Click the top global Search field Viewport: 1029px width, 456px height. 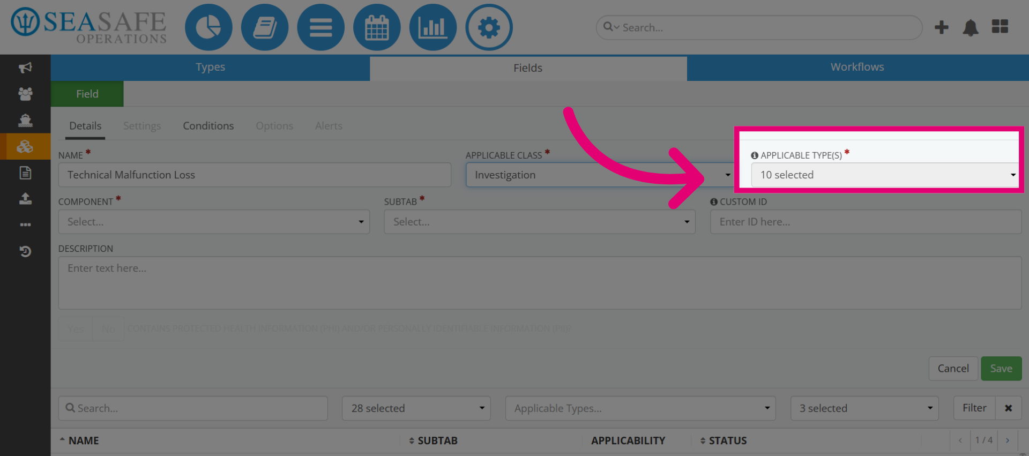point(759,27)
